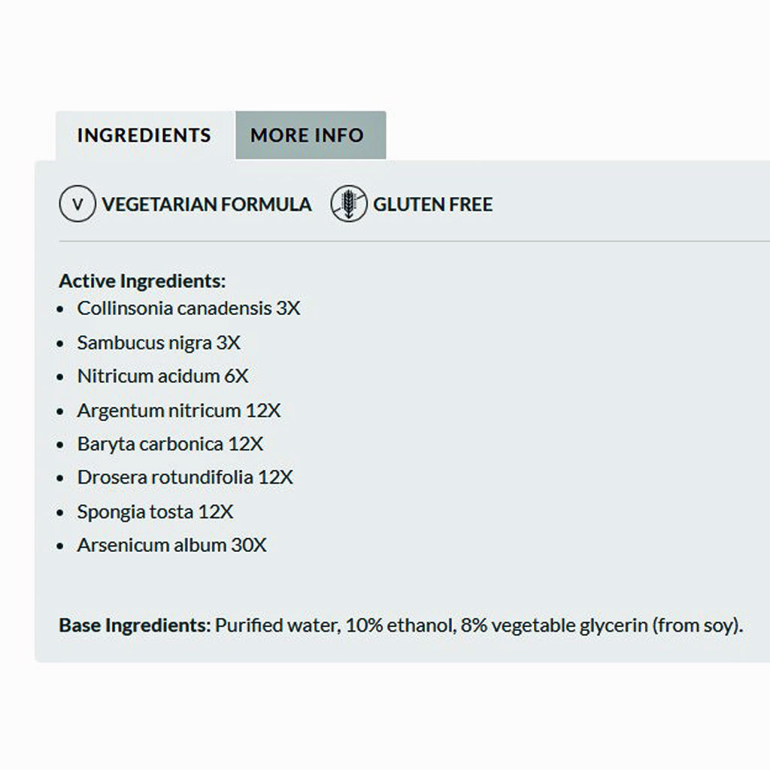The height and width of the screenshot is (770, 770).
Task: Open the MORE INFO tab
Action: click(x=307, y=135)
